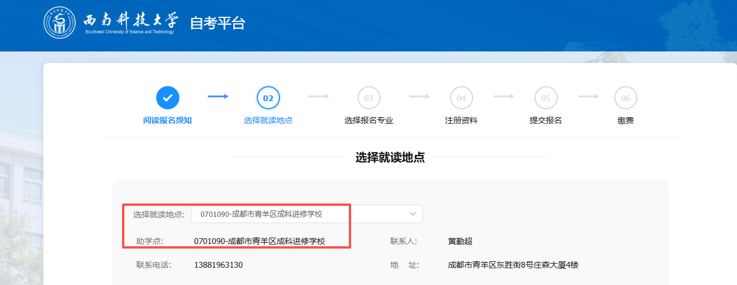Click the dropdown chevron arrow

pyautogui.click(x=412, y=214)
